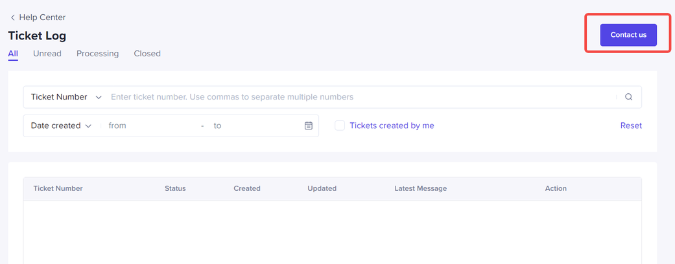675x264 pixels.
Task: Select the Closed tab
Action: click(147, 54)
